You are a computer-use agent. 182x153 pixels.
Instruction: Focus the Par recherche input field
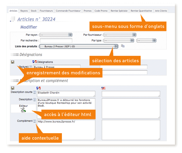point(56,41)
